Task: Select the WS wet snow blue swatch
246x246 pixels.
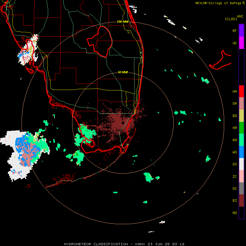Action: coord(241,152)
